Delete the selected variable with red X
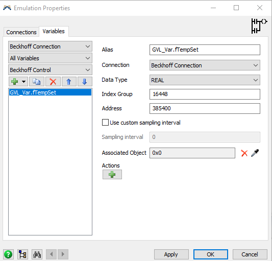 pyautogui.click(x=53, y=81)
